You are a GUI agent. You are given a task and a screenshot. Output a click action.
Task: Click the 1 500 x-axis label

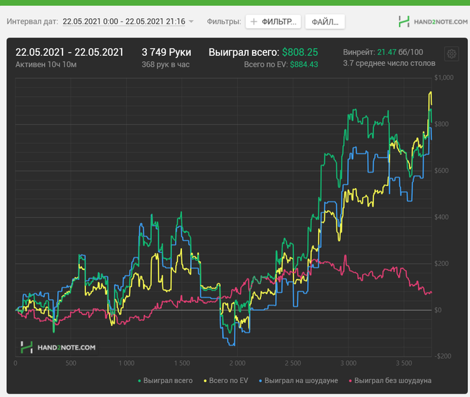click(x=182, y=363)
